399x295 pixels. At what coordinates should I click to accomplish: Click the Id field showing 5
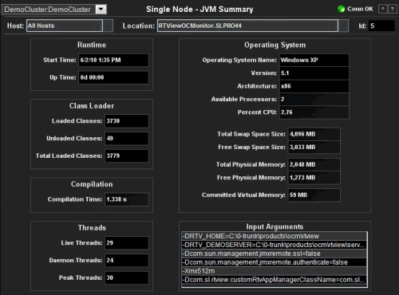381,26
